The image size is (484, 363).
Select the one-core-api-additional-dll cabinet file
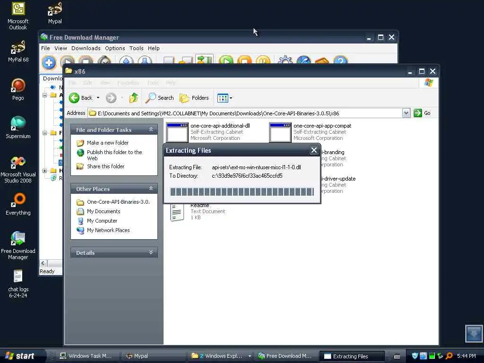[208, 132]
